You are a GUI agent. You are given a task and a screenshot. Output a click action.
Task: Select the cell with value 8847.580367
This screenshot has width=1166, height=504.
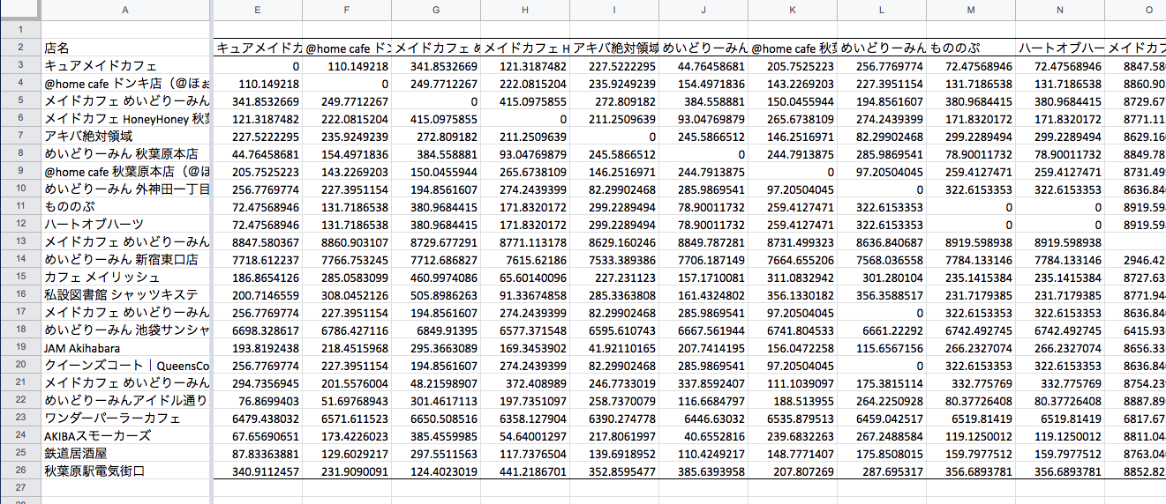coord(257,241)
